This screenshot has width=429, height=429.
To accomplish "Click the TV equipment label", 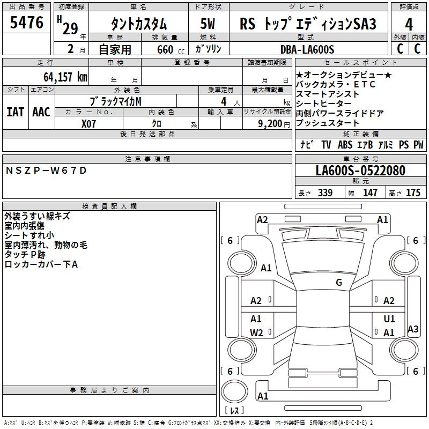I will click(x=326, y=145).
